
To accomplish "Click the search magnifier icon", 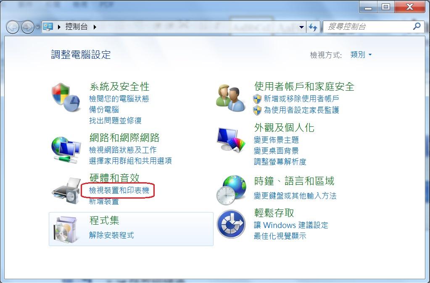I will (417, 26).
